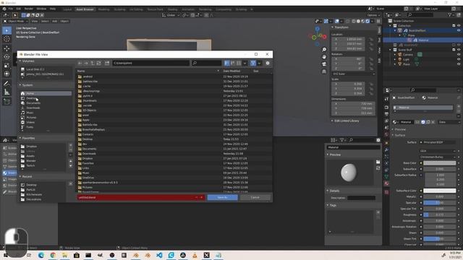Open viewport zoom magnifier gizmo

pos(324,50)
